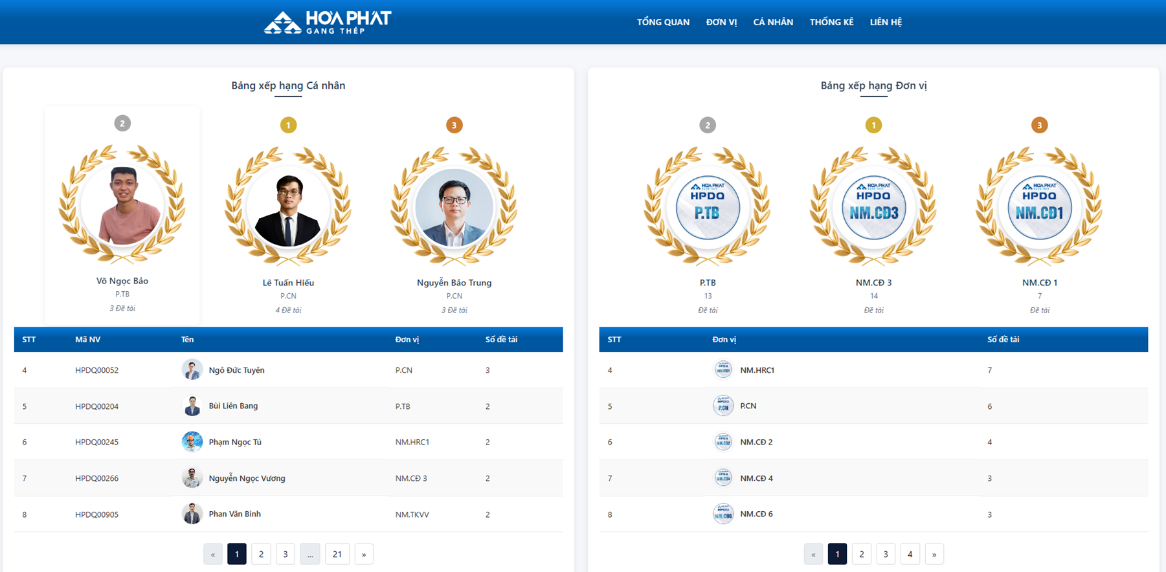Open the TỔNG QUAN menu item
The height and width of the screenshot is (572, 1166).
pyautogui.click(x=663, y=22)
